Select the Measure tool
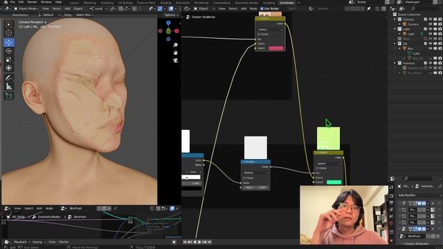The image size is (443, 249). pyautogui.click(x=9, y=86)
